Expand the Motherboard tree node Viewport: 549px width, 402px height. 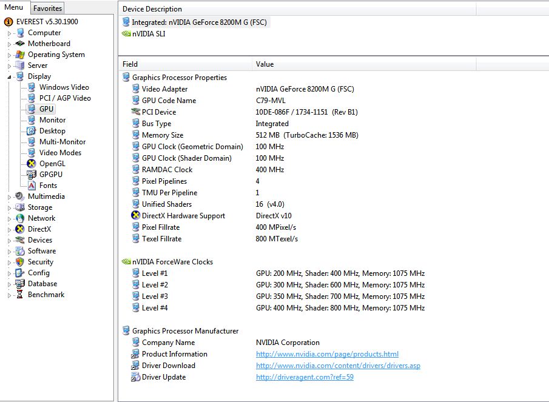10,44
